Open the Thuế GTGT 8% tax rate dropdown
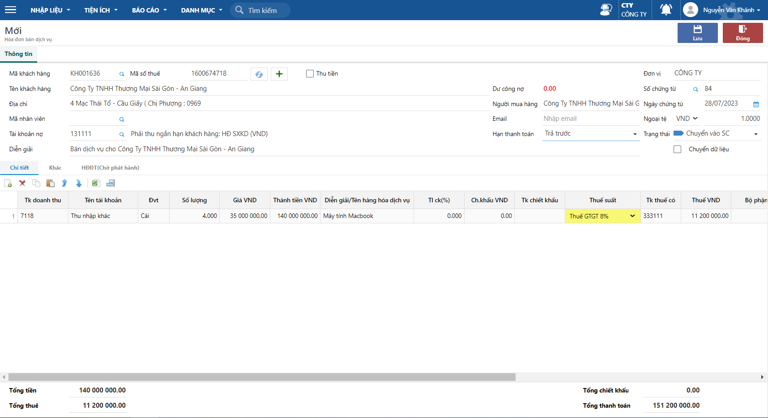 pyautogui.click(x=632, y=216)
